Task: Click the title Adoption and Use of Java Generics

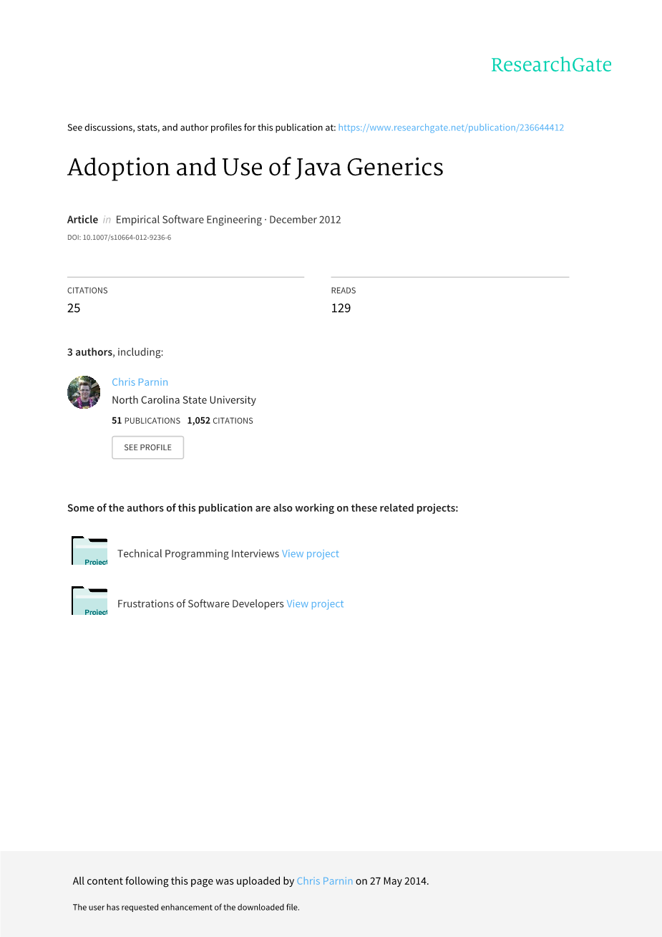Action: tap(255, 168)
